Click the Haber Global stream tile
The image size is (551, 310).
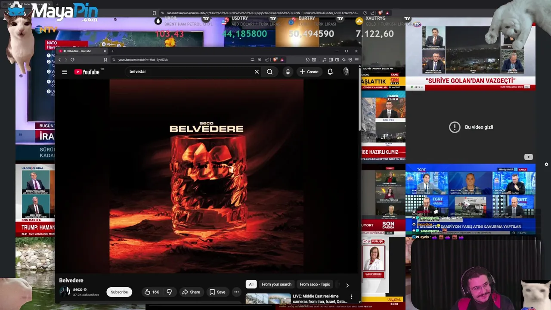tap(35, 200)
